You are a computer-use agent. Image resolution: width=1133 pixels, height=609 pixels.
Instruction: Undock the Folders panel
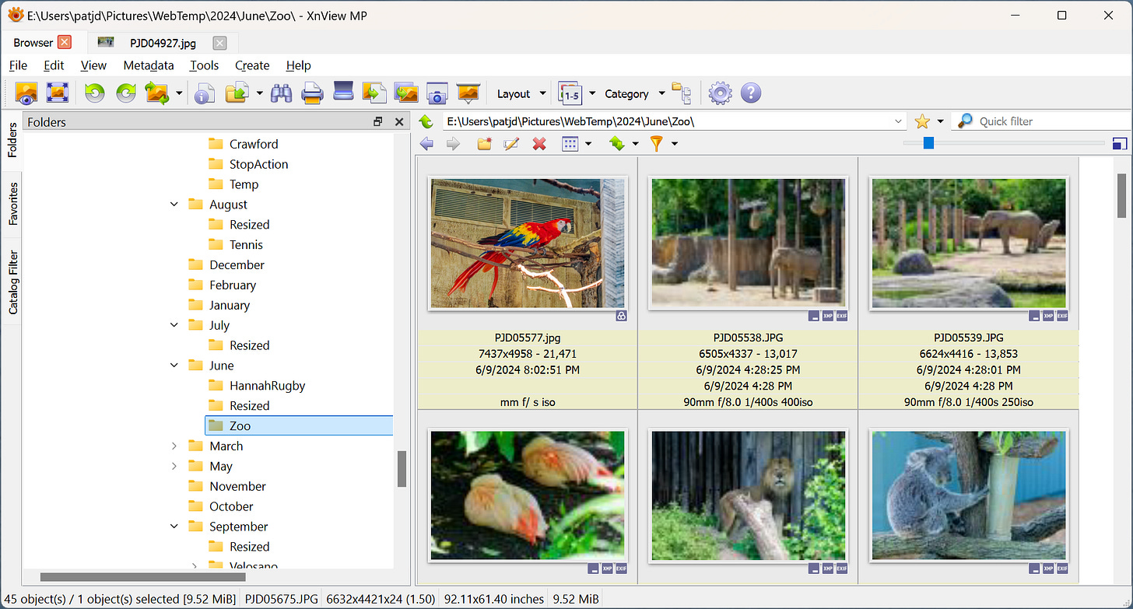click(x=378, y=121)
